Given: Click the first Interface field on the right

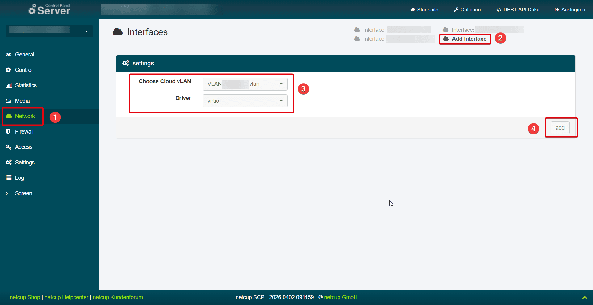Looking at the screenshot, I should (410, 29).
